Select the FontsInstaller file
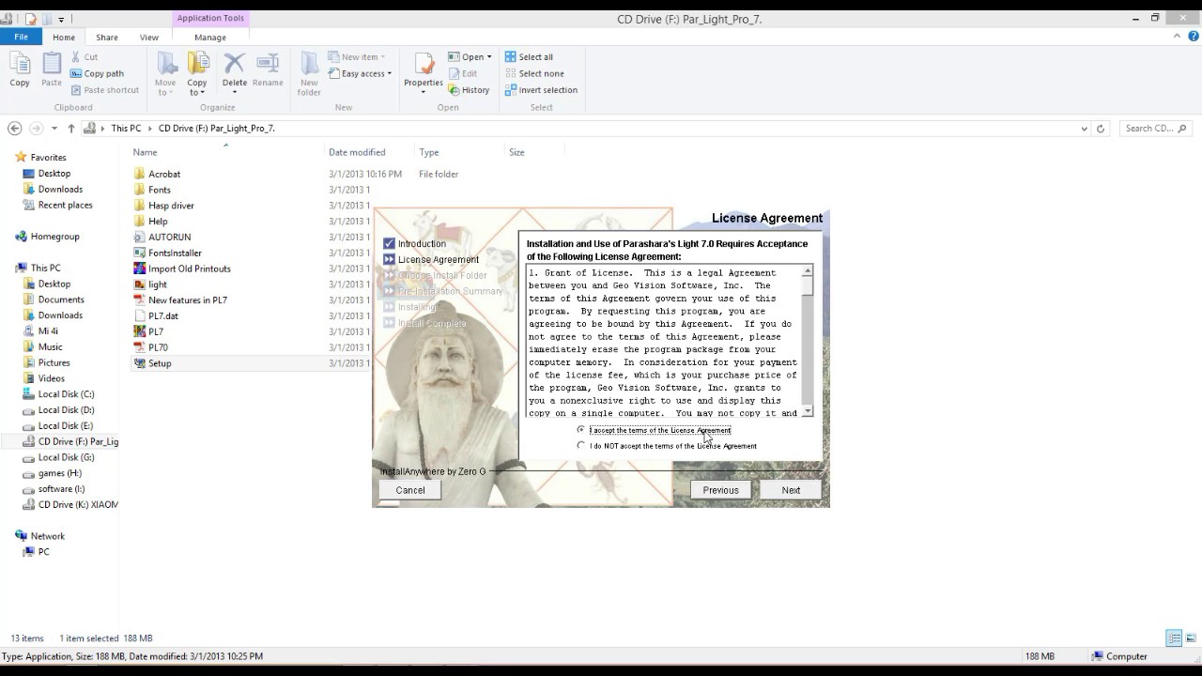 pyautogui.click(x=175, y=253)
